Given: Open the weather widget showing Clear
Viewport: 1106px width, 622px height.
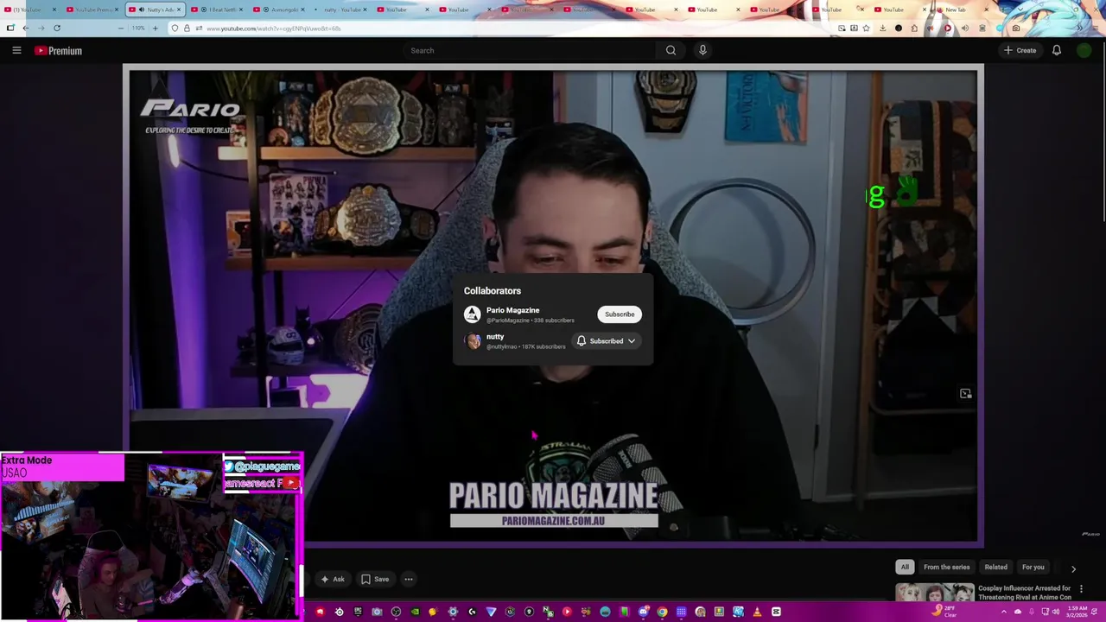Looking at the screenshot, I should click(944, 612).
